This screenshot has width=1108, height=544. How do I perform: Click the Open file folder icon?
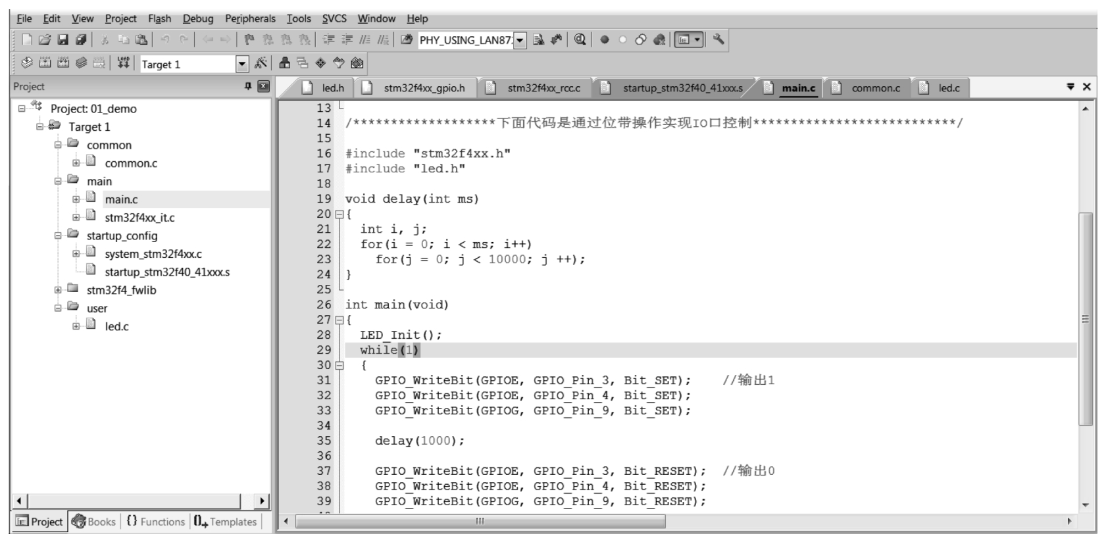pyautogui.click(x=45, y=39)
